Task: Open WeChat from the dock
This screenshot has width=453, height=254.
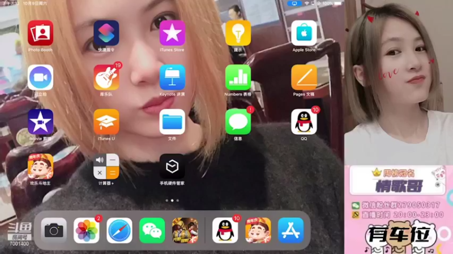Action: pyautogui.click(x=152, y=230)
